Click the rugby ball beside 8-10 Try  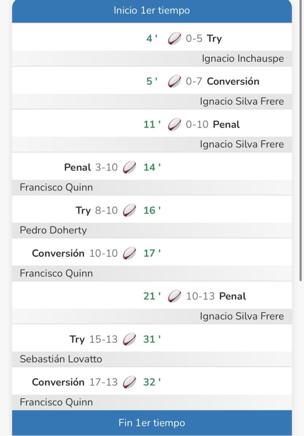pos(129,211)
